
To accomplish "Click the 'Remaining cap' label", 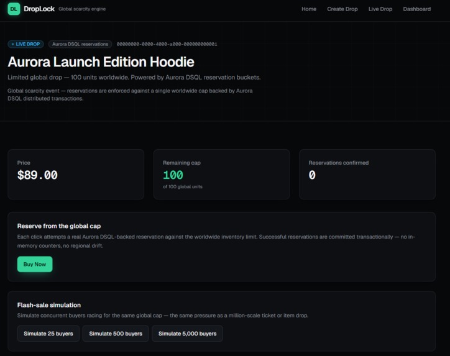I will [x=181, y=163].
